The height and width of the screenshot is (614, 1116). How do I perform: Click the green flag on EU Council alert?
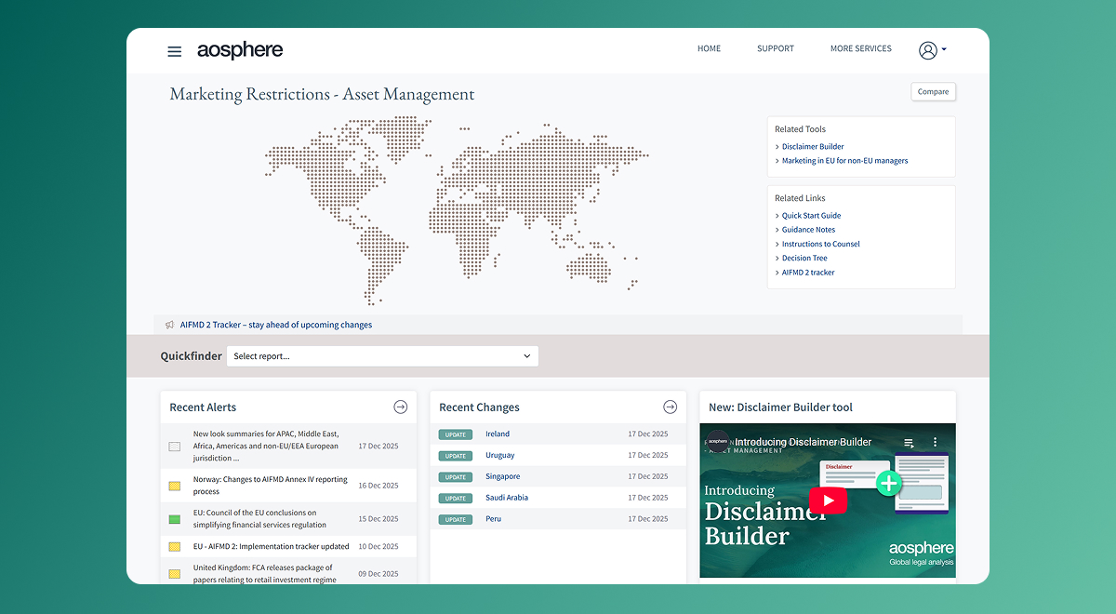click(x=174, y=519)
